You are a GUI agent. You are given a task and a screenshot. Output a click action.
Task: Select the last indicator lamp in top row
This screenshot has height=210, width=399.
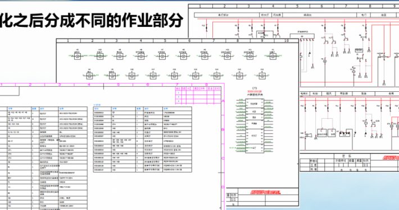273,57
